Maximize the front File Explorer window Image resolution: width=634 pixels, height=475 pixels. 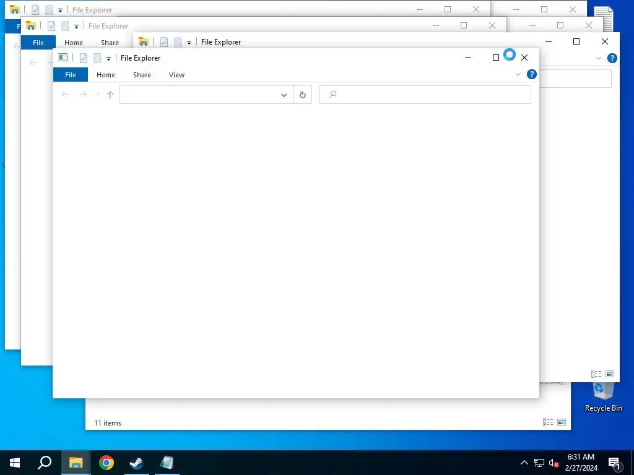coord(496,58)
